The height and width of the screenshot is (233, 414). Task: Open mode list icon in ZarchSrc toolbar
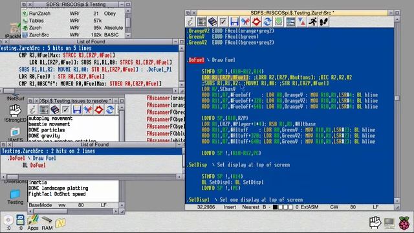tap(201, 21)
